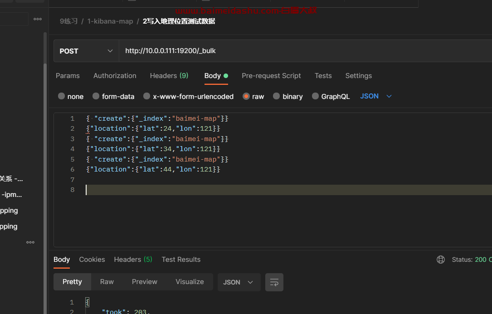
Task: Select the binary body radio
Action: [x=276, y=96]
